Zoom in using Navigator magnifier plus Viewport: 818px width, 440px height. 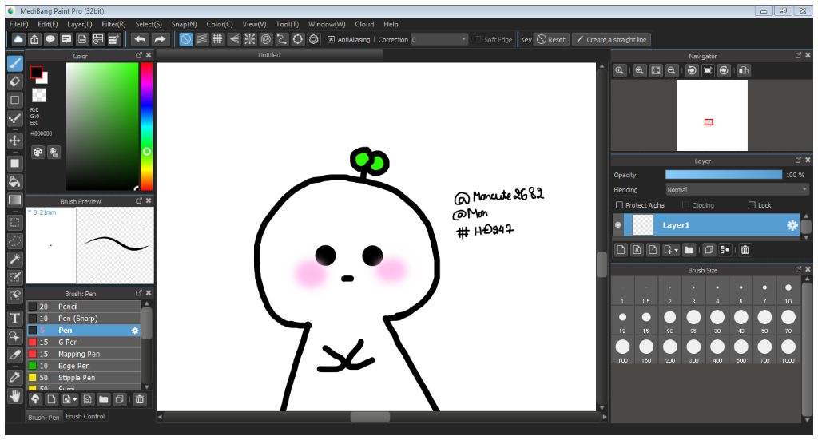(640, 71)
